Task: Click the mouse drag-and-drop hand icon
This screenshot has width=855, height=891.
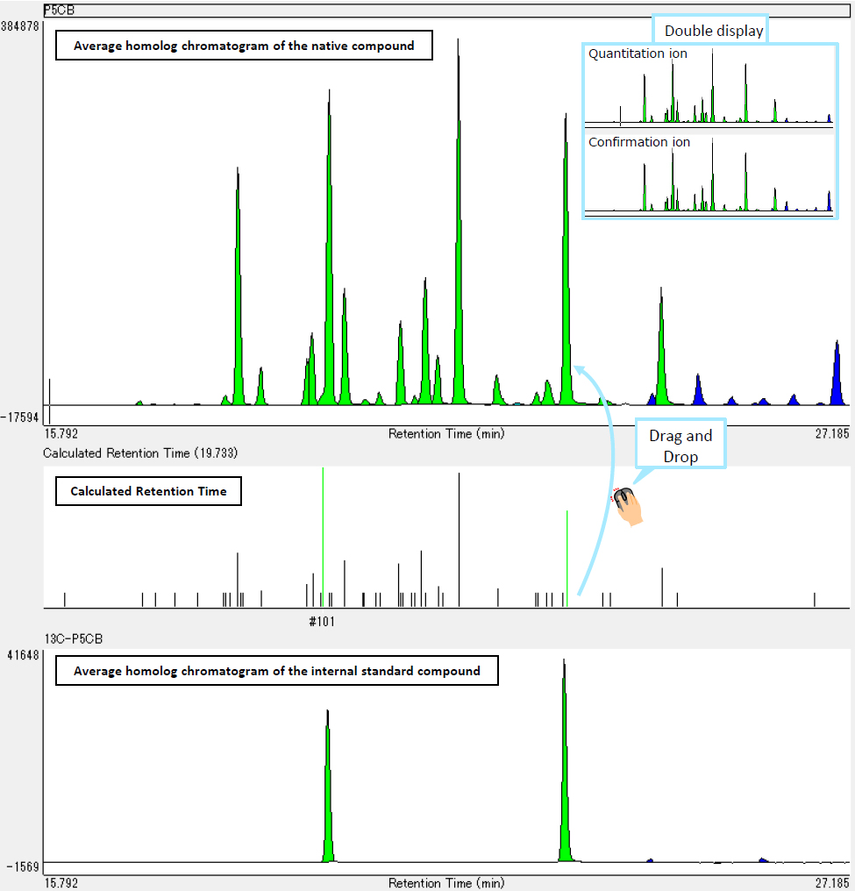Action: coord(626,506)
